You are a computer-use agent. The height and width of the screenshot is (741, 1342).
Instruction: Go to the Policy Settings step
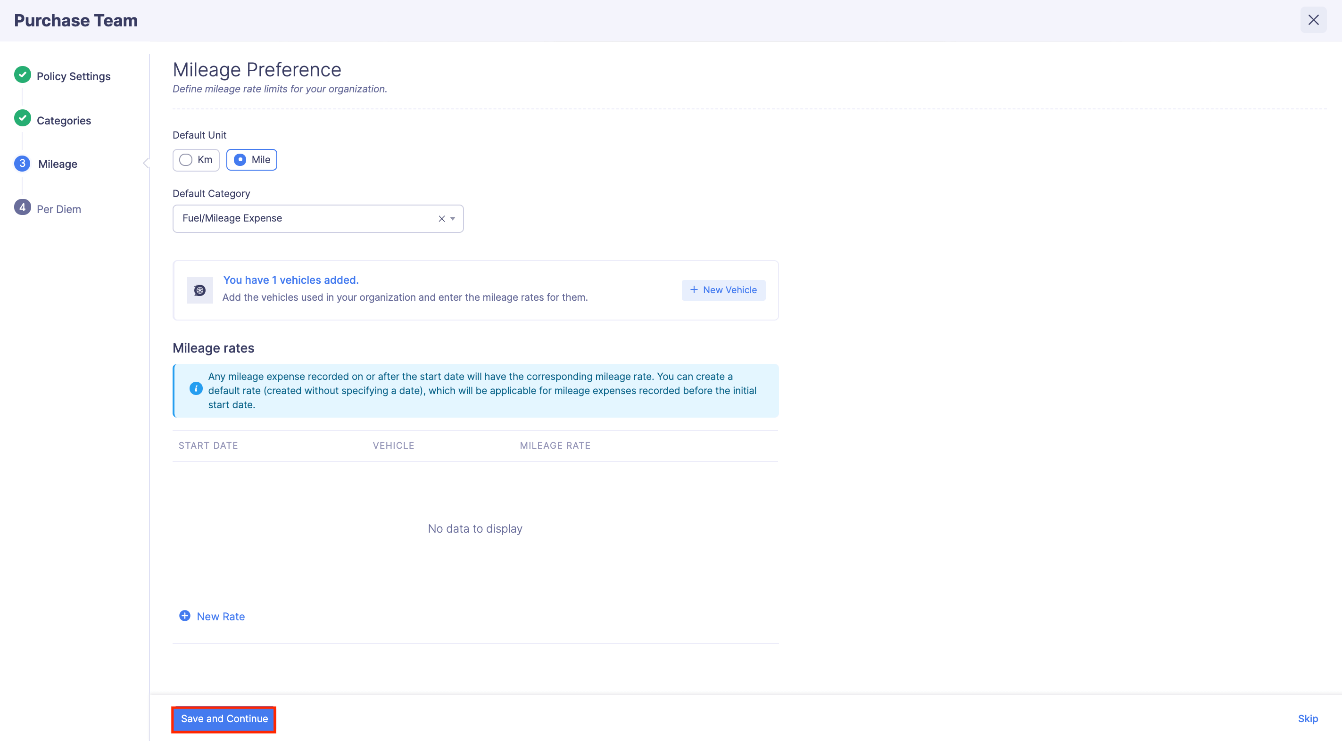[x=74, y=76]
